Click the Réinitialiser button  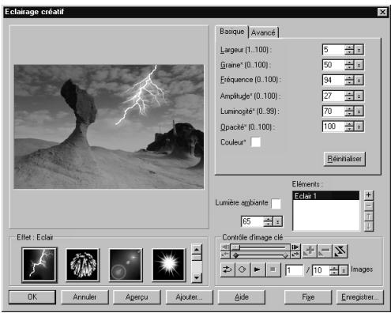click(x=344, y=159)
